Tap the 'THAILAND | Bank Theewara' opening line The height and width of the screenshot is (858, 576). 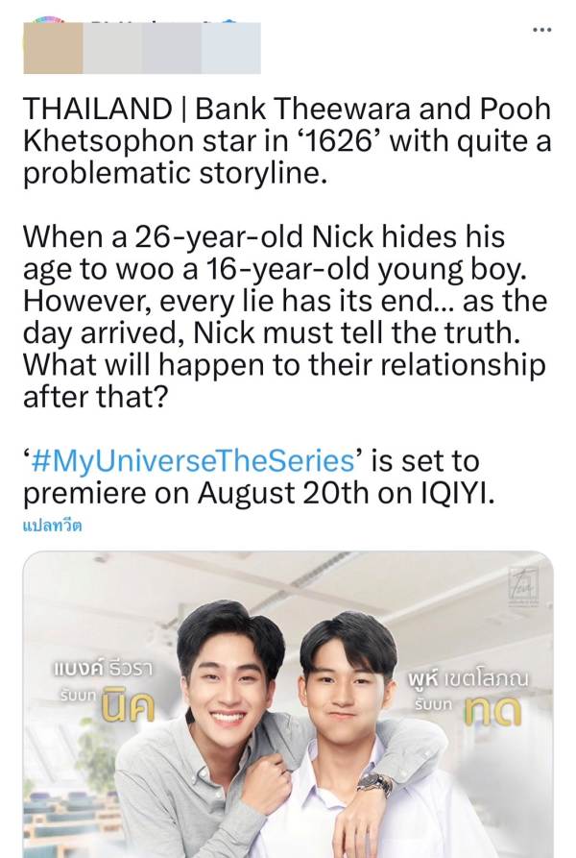(x=287, y=109)
